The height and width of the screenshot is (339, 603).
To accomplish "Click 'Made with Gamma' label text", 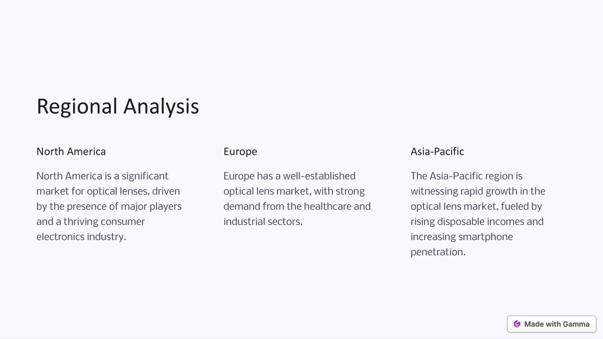I will coord(557,324).
